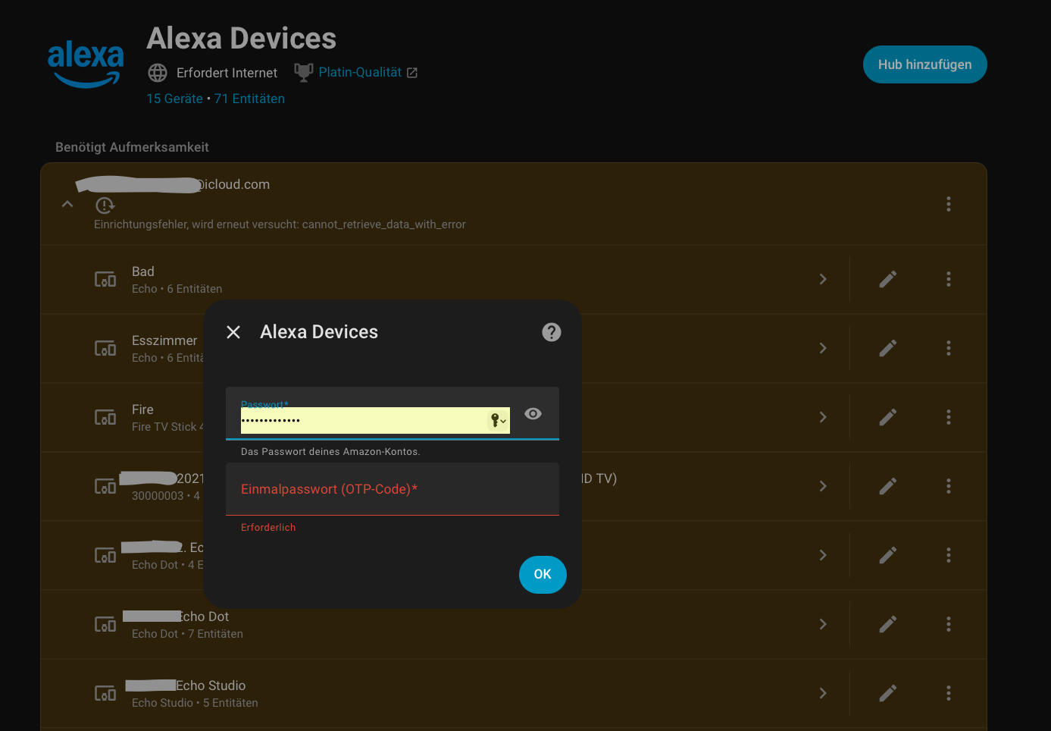Click the external-link icon after Platin-Qualität

click(412, 73)
